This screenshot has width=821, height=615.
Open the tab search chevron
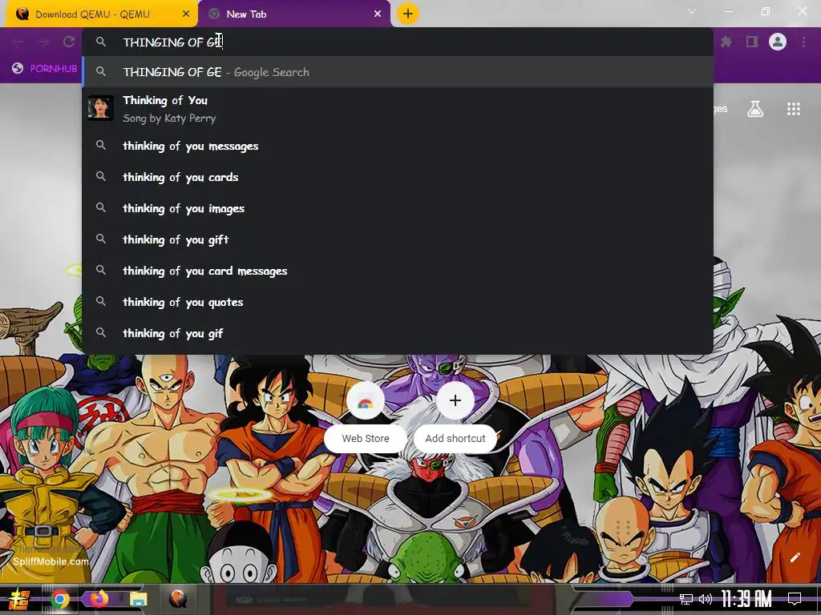(x=692, y=11)
